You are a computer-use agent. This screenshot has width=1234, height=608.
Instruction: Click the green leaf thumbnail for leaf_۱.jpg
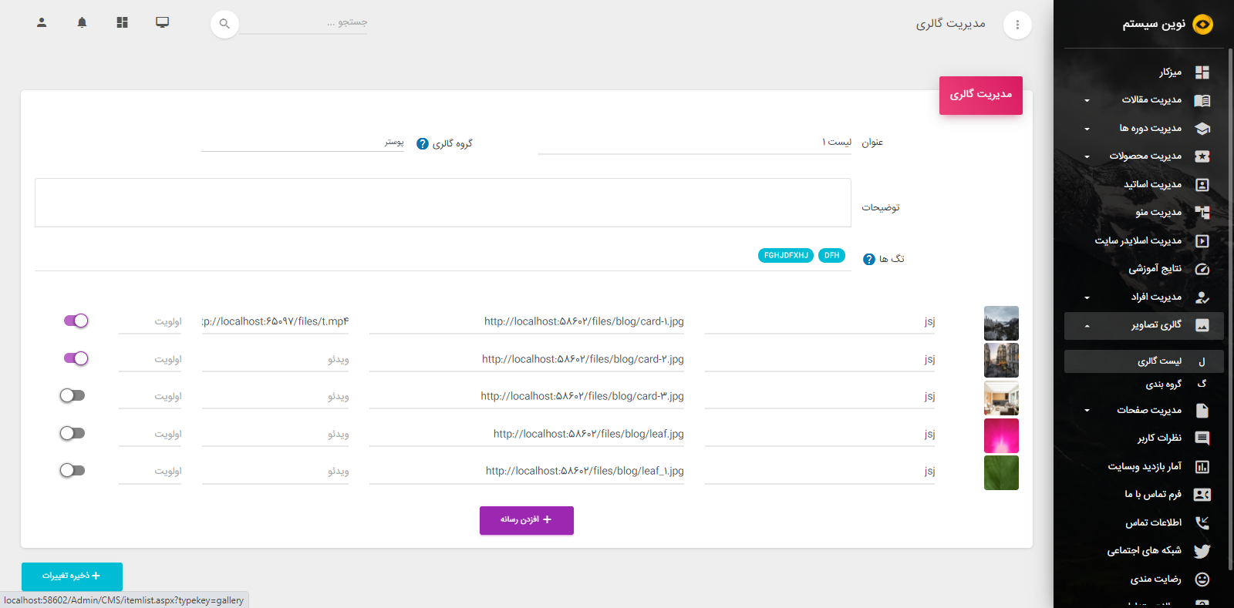coord(1001,472)
